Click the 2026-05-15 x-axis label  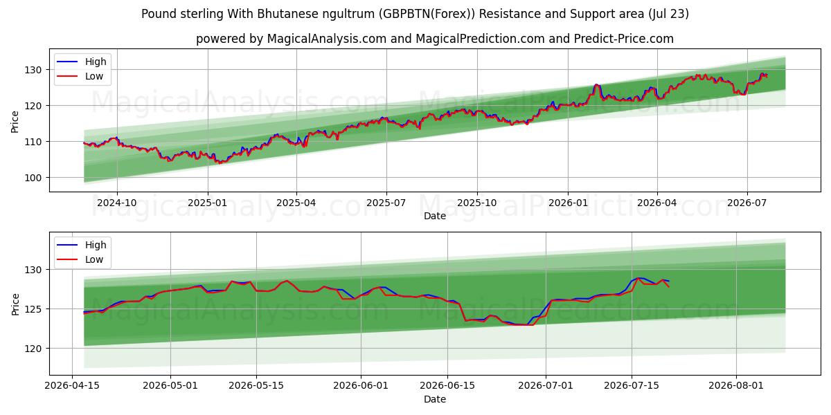pyautogui.click(x=256, y=387)
